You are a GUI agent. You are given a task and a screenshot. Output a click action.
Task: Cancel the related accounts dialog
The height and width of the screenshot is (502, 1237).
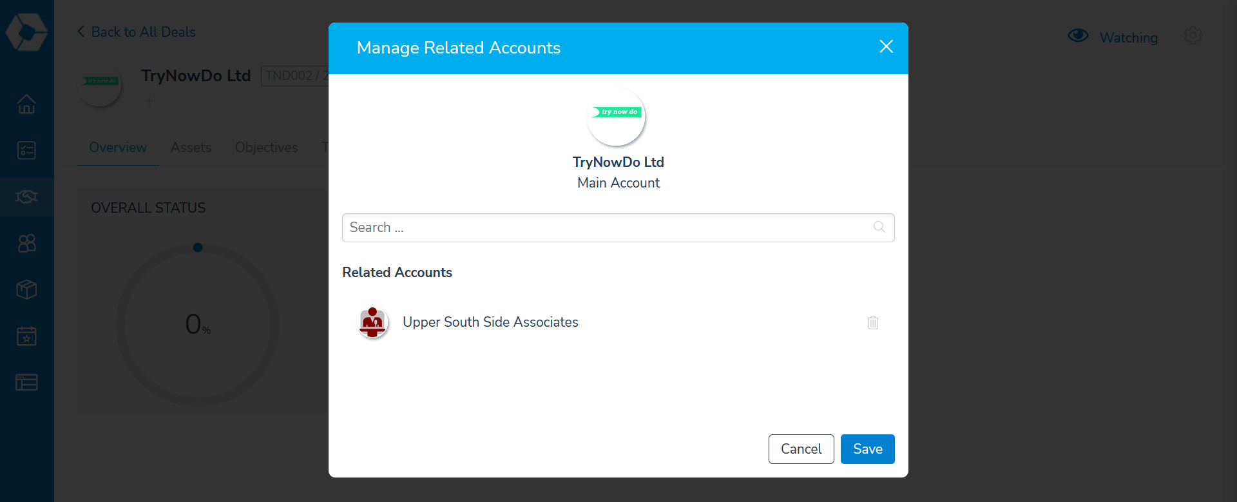tap(801, 449)
